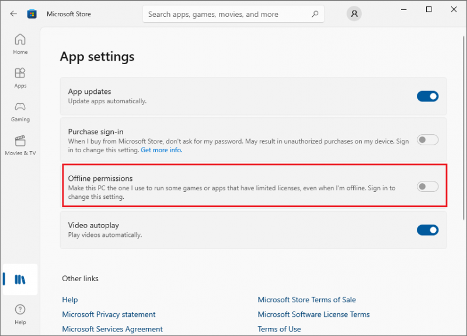Open the Apps section in sidebar
This screenshot has height=336, width=467.
pyautogui.click(x=20, y=78)
